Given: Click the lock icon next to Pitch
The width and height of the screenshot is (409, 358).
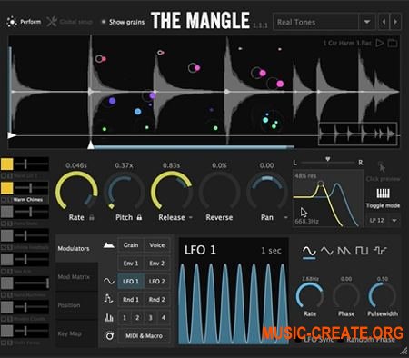Looking at the screenshot, I should [139, 217].
